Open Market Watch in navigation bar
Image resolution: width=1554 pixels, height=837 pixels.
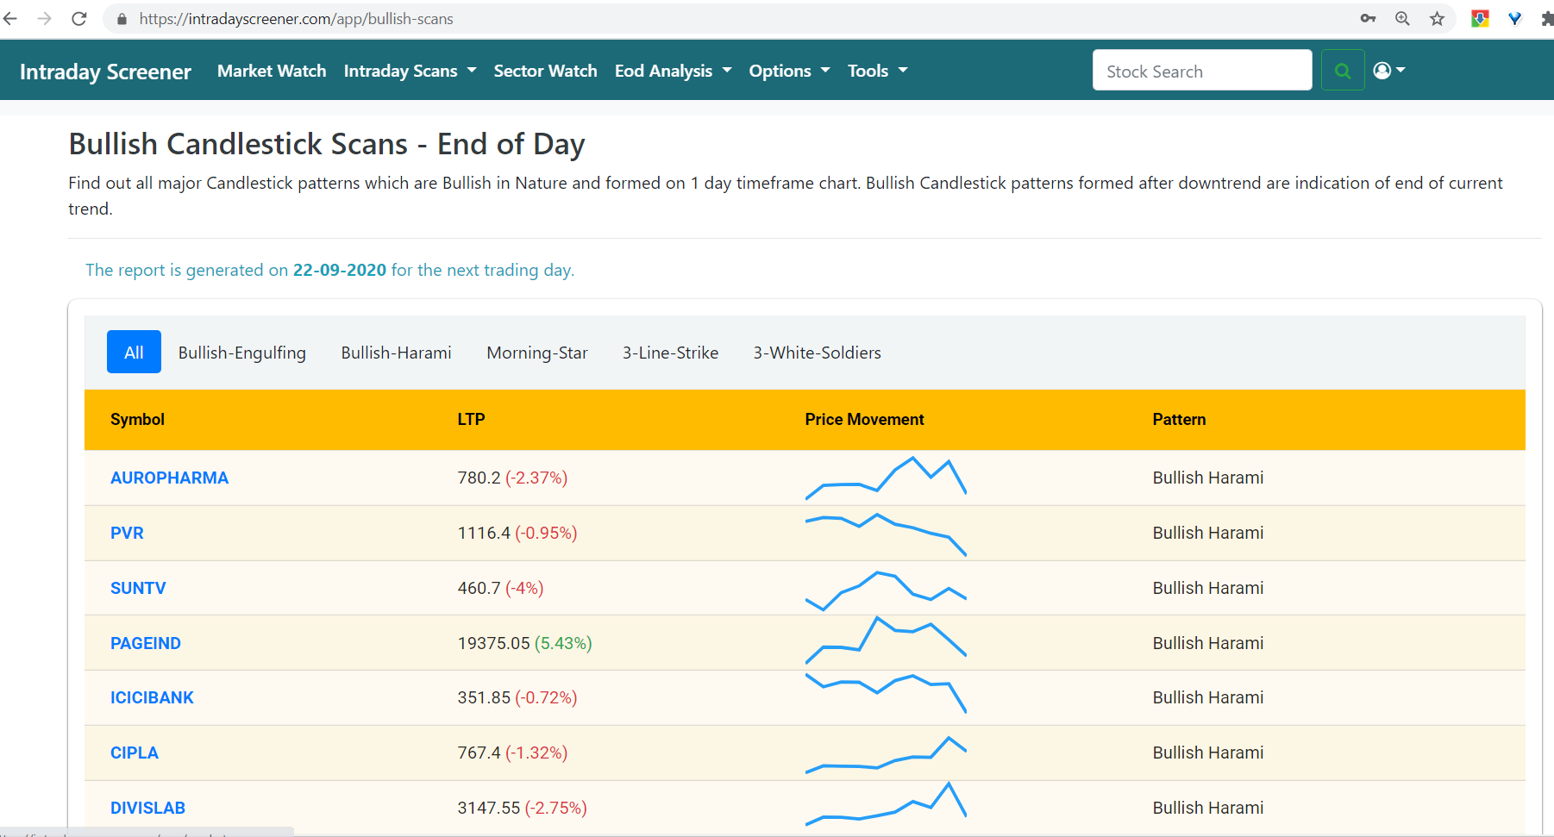click(272, 71)
